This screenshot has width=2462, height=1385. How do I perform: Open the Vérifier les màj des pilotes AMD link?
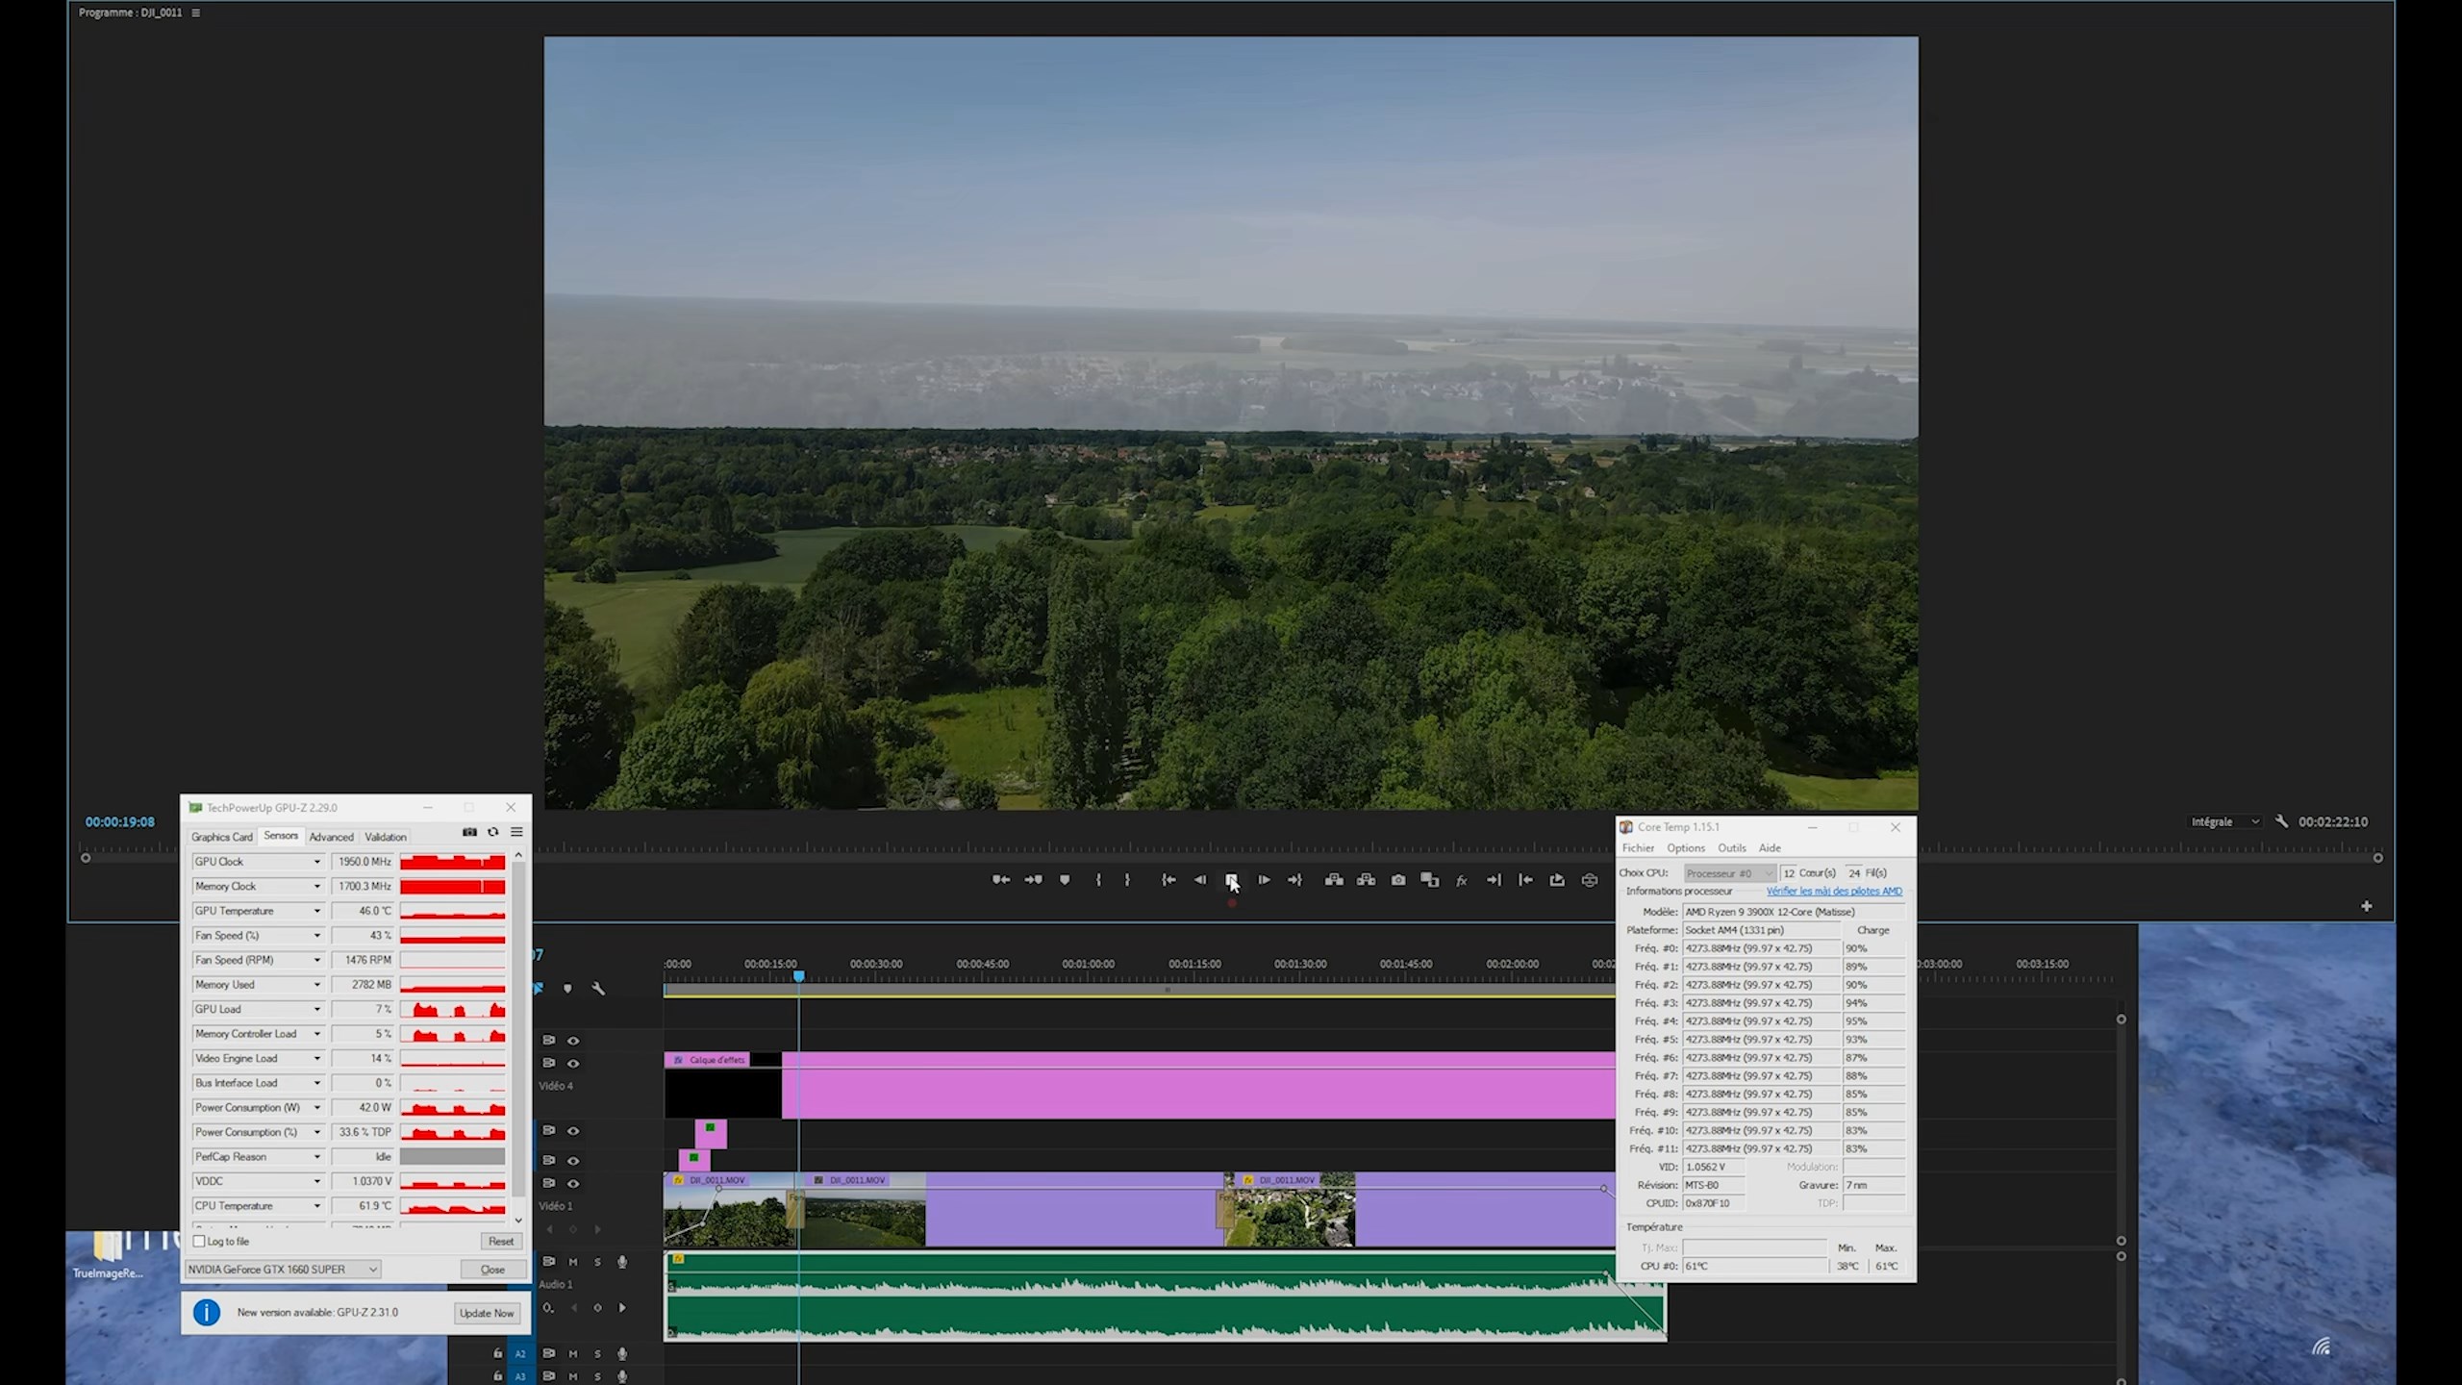(x=1833, y=892)
